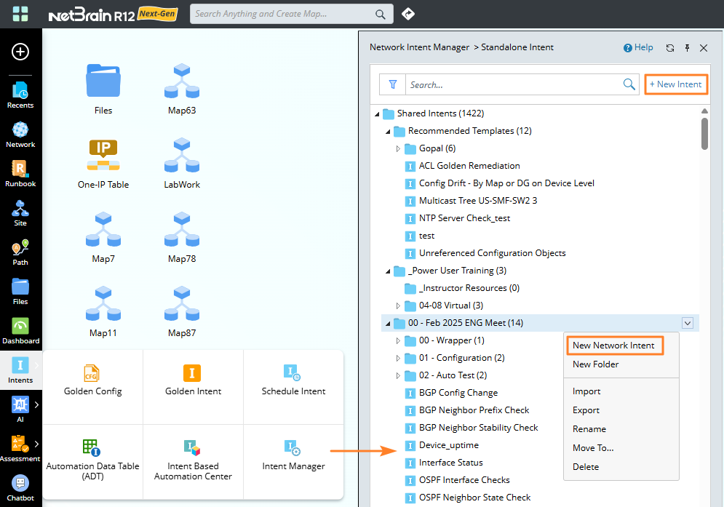Click the intent tree vertical scrollbar
Image resolution: width=724 pixels, height=507 pixels.
click(x=704, y=132)
